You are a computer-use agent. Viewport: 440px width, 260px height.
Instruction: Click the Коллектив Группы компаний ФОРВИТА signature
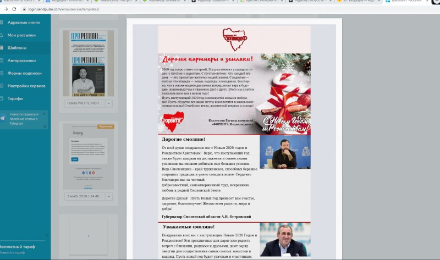(x=230, y=122)
